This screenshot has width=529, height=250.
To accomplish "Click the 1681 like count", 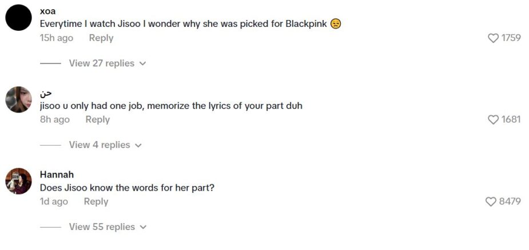I will [511, 120].
